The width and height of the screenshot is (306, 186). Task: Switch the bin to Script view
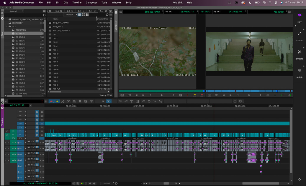(x=87, y=15)
